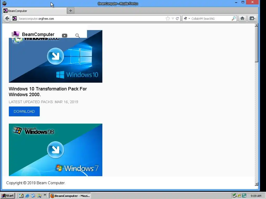Click the page scrollbar up arrow
The image size is (266, 199).
pyautogui.click(x=256, y=25)
